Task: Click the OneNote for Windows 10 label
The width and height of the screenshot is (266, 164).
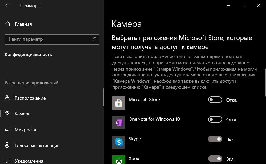Action: pos(154,119)
